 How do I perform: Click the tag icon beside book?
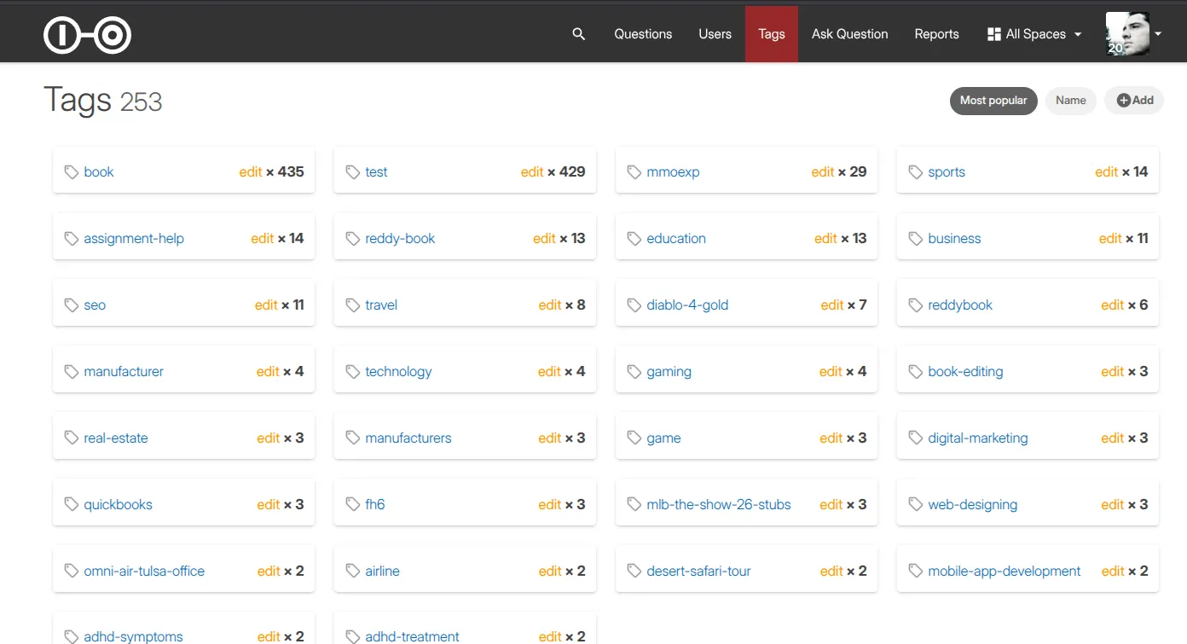[72, 172]
